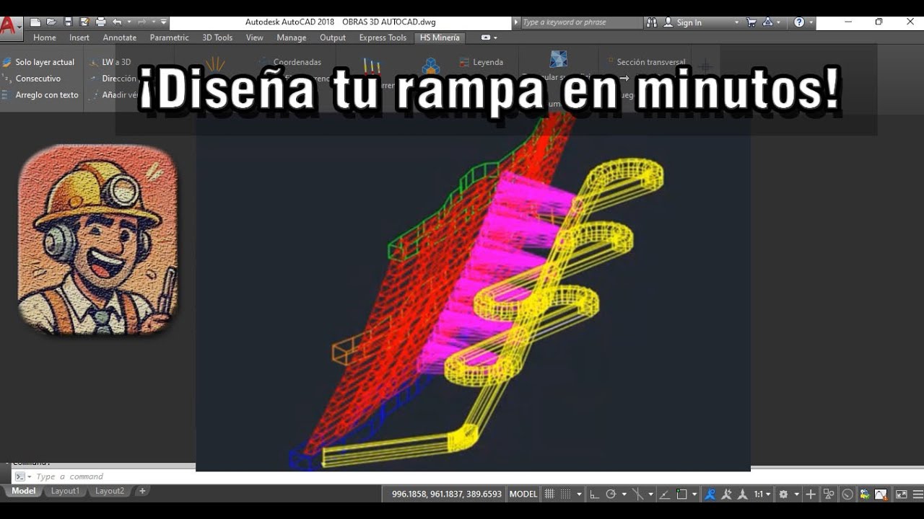Open the Customize Quick Access Toolbar dropdown
The image size is (924, 519).
tap(164, 22)
